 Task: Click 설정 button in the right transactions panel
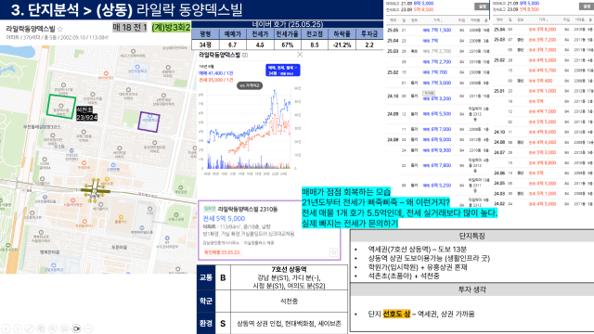click(x=588, y=6)
